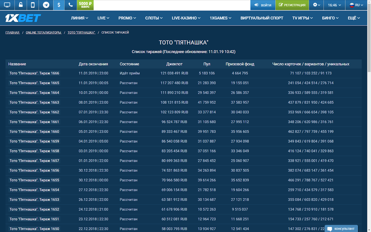The width and height of the screenshot is (371, 232).
Task: Open the settings gear dropdown
Action: pos(317,5)
